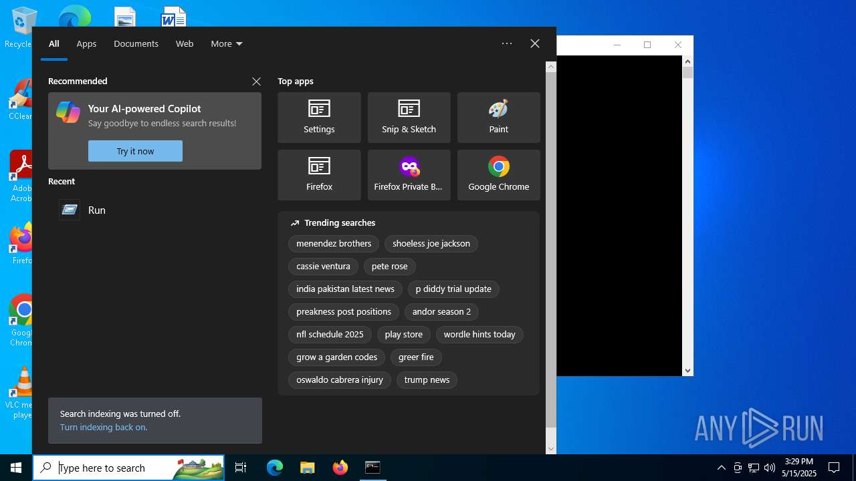The image size is (856, 481).
Task: Switch to the Documents tab
Action: click(x=136, y=43)
